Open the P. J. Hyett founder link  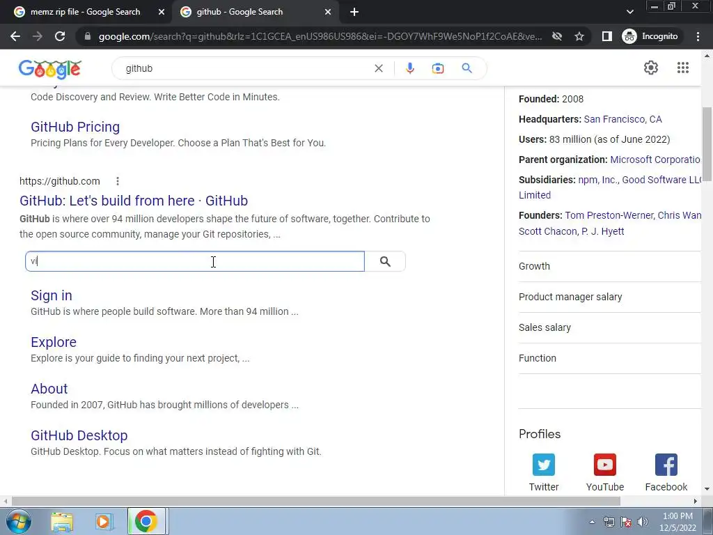pos(602,231)
